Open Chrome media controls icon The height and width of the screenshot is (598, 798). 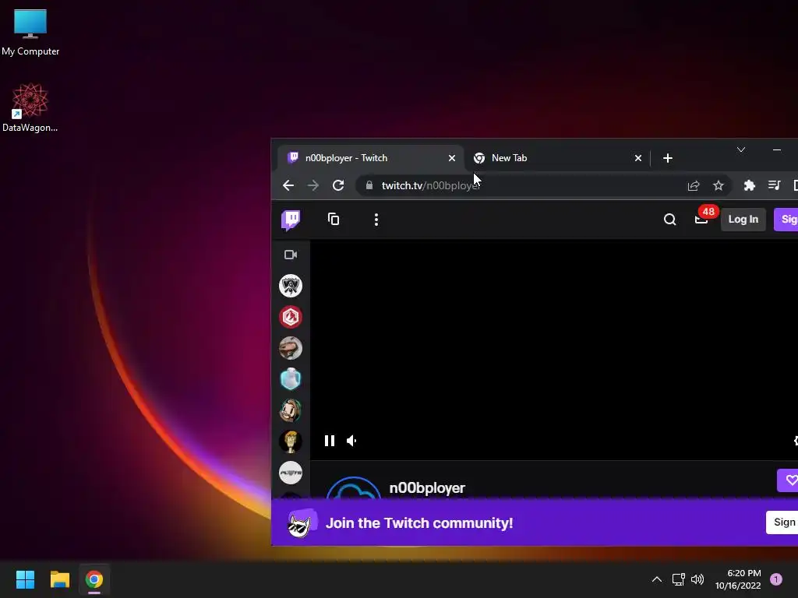(x=774, y=185)
